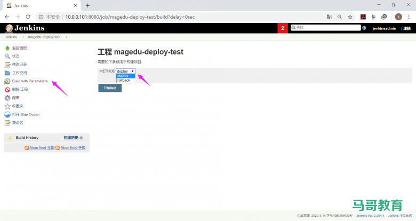Select the Jenkins browser tab
Viewport: 416px width, 221px height.
(x=41, y=5)
